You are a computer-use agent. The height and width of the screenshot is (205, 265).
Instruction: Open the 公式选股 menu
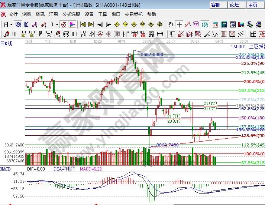point(71,14)
